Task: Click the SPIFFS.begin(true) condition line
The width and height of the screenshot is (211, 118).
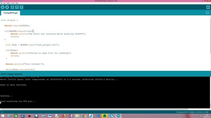Action: 19,31
